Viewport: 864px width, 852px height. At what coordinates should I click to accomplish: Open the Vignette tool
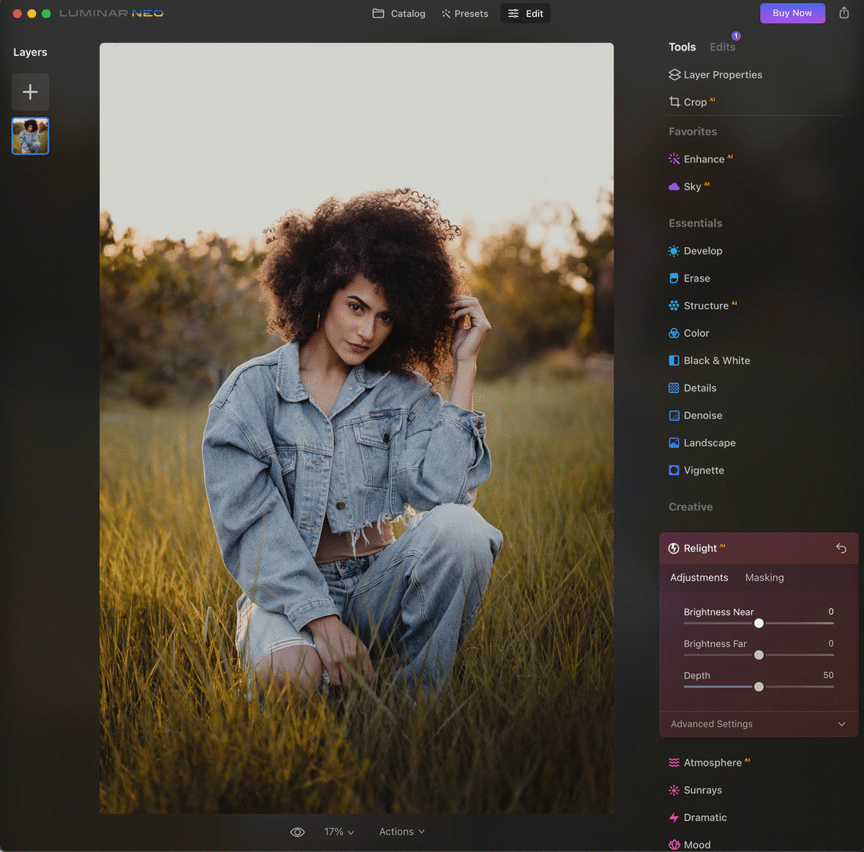tap(703, 470)
